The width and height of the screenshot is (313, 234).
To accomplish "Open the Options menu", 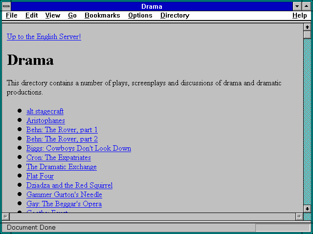I will click(140, 16).
